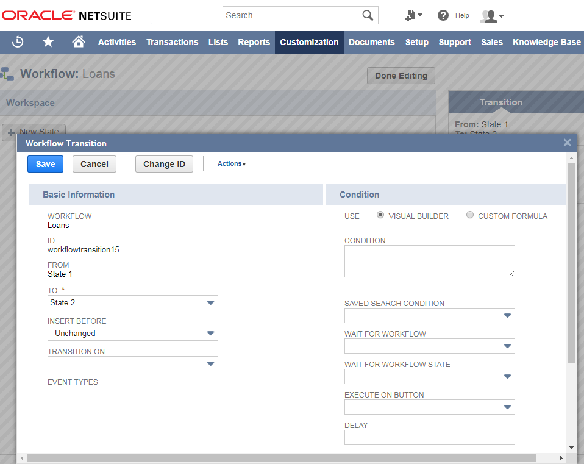Viewport: 584px width, 464px height.
Task: Open the user profile icon
Action: [x=491, y=15]
